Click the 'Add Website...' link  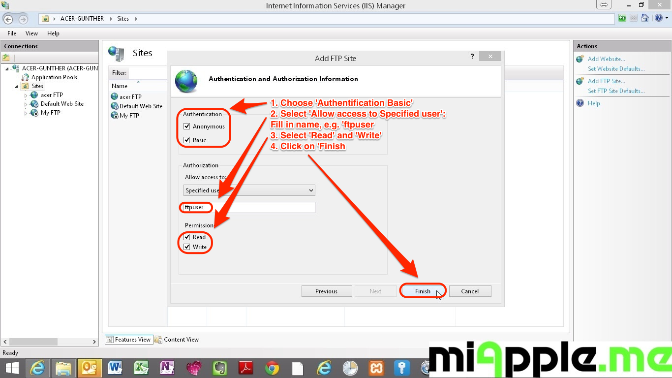click(x=606, y=59)
